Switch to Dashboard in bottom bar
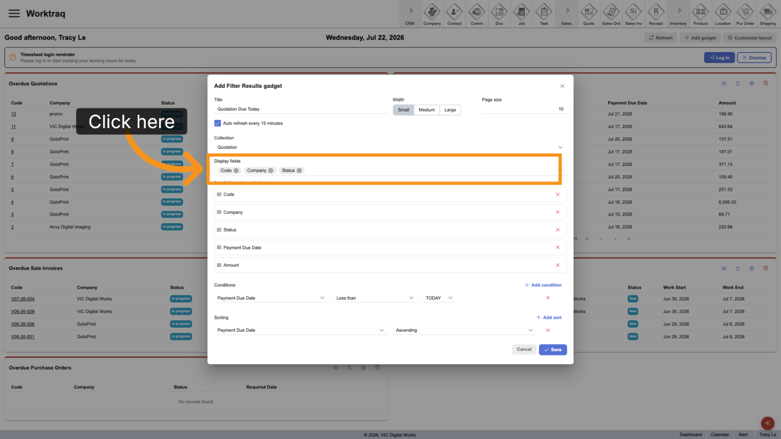Viewport: 781px width, 439px height. (x=690, y=435)
